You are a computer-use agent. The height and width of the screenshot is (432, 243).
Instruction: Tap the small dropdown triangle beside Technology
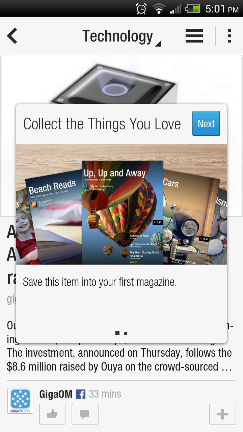coord(158,44)
